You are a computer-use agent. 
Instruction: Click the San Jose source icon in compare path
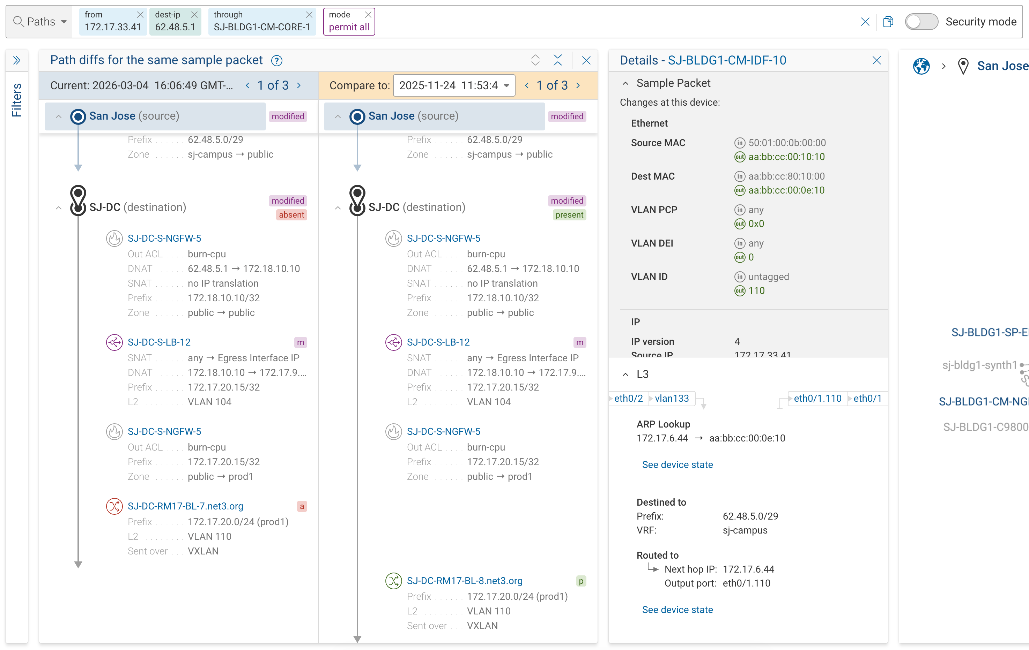coord(357,116)
